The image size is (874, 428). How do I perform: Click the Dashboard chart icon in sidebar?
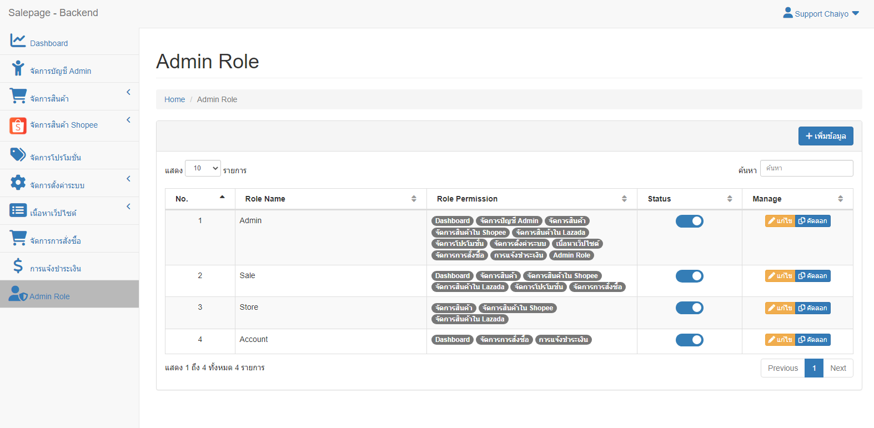pos(18,41)
